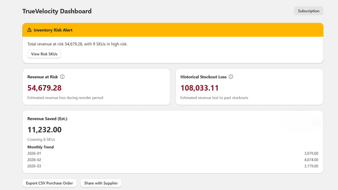Open the Subscription page button
Screen dimensions: 338x190
pyautogui.click(x=309, y=11)
